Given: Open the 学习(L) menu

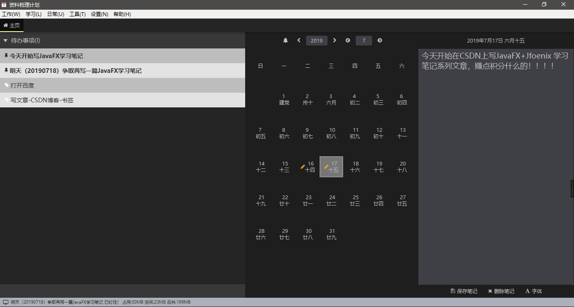Looking at the screenshot, I should 34,14.
